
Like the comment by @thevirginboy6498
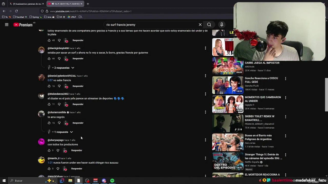(49, 59)
